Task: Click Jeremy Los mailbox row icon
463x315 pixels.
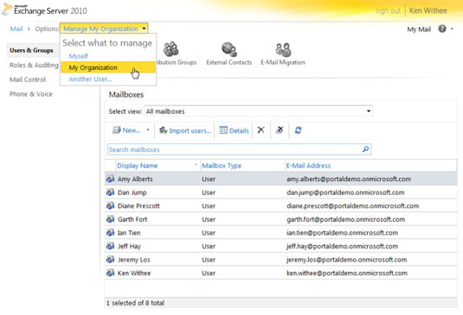Action: pyautogui.click(x=110, y=260)
